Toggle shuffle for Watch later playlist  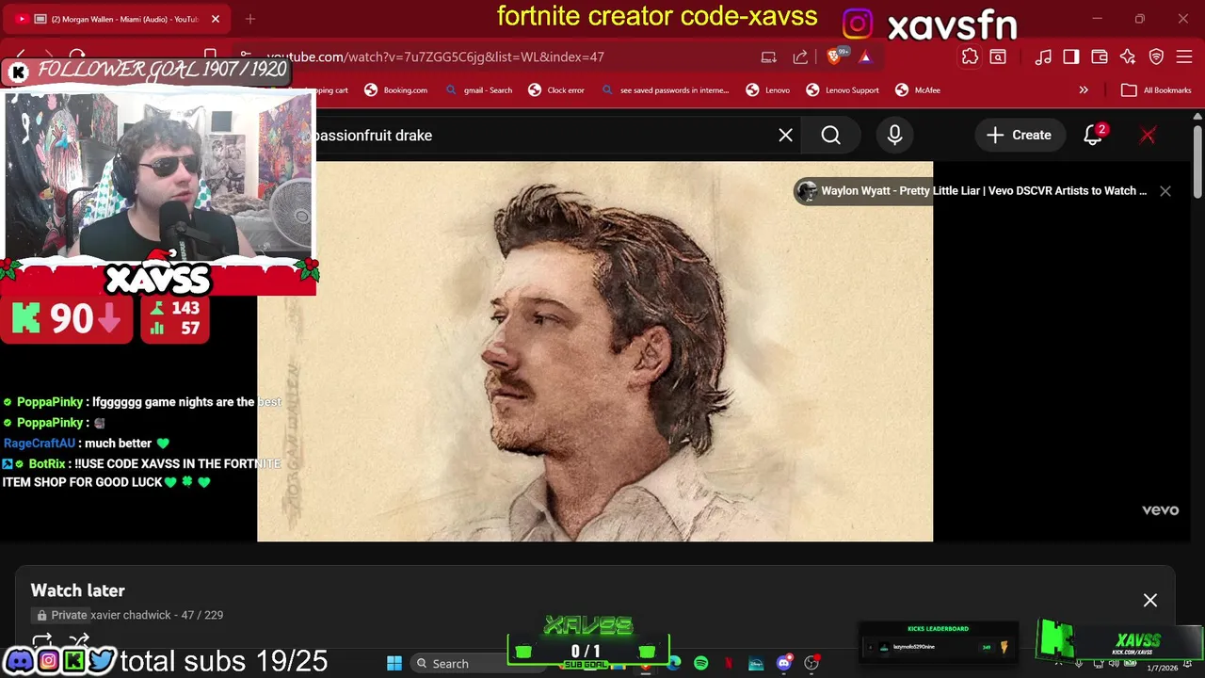[x=79, y=641]
